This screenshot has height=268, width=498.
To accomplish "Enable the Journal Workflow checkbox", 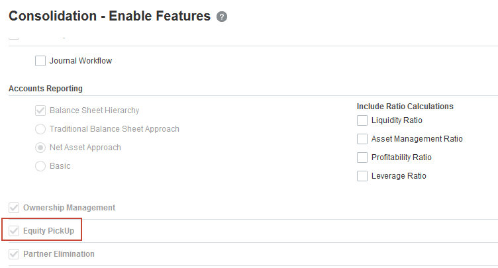I will [x=40, y=61].
